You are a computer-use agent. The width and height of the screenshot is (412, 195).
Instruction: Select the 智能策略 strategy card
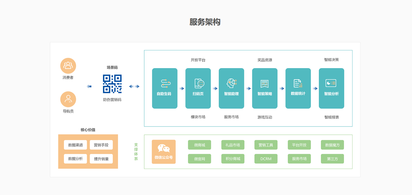(x=265, y=88)
